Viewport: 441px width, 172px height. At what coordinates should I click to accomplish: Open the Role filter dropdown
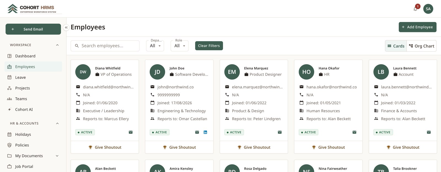click(179, 46)
